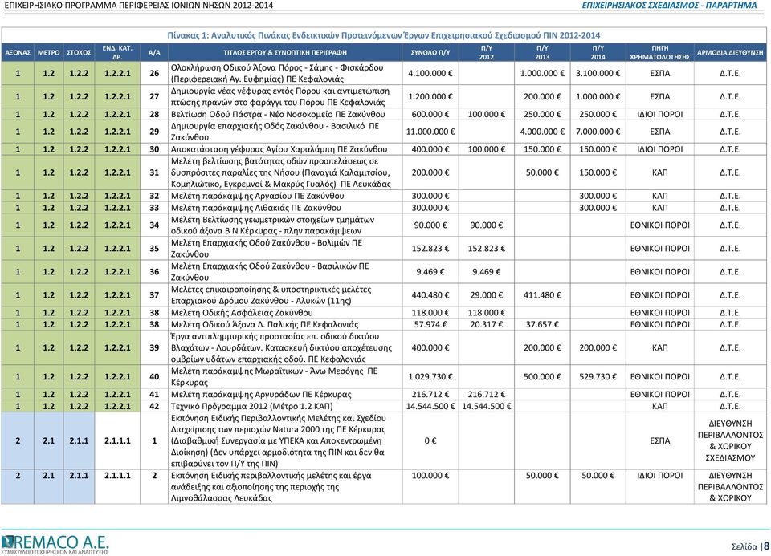The width and height of the screenshot is (771, 556).
Task: Click the page number 'Σελίδα |8'
Action: pos(750,546)
